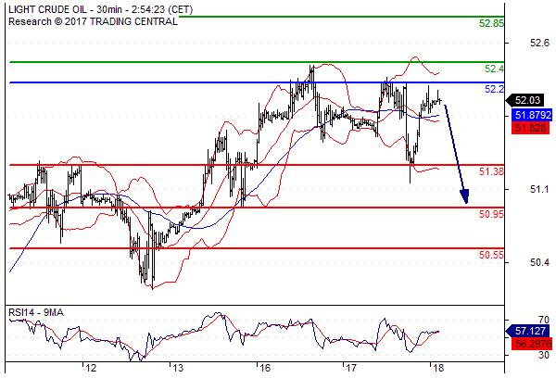Click date label 17 on time axis

(351, 368)
